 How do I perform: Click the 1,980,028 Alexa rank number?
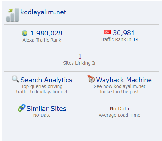point(46,33)
